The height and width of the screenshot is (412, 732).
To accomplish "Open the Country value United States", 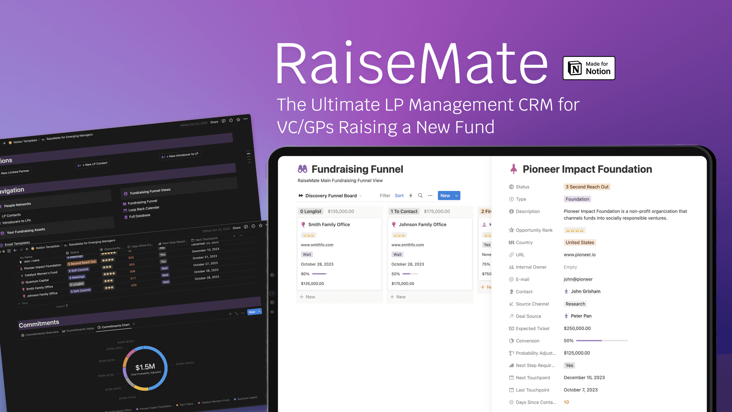I will (x=580, y=242).
